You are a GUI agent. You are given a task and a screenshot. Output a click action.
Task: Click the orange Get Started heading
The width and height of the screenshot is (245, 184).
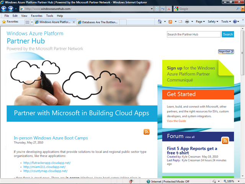click(x=198, y=94)
